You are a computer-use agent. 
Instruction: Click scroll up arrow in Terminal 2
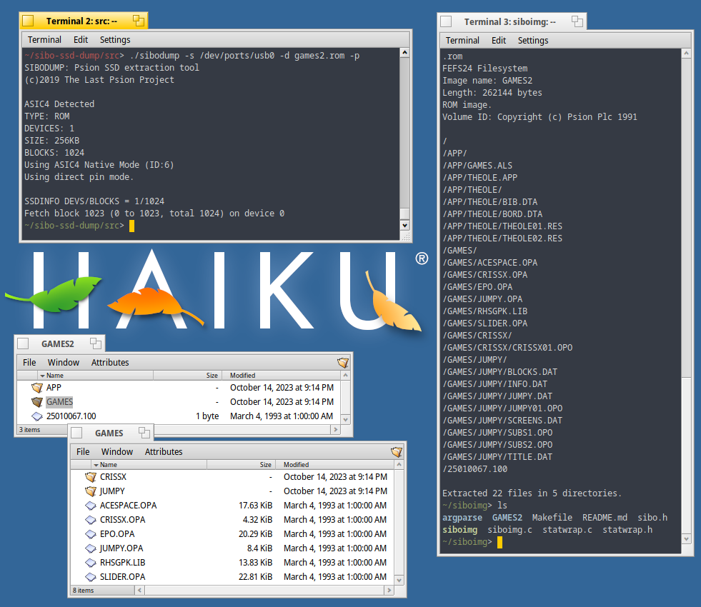coord(404,53)
